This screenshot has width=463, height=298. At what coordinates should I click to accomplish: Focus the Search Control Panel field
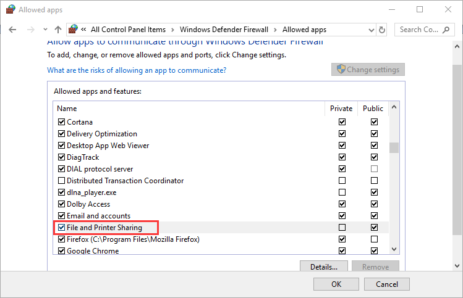424,30
